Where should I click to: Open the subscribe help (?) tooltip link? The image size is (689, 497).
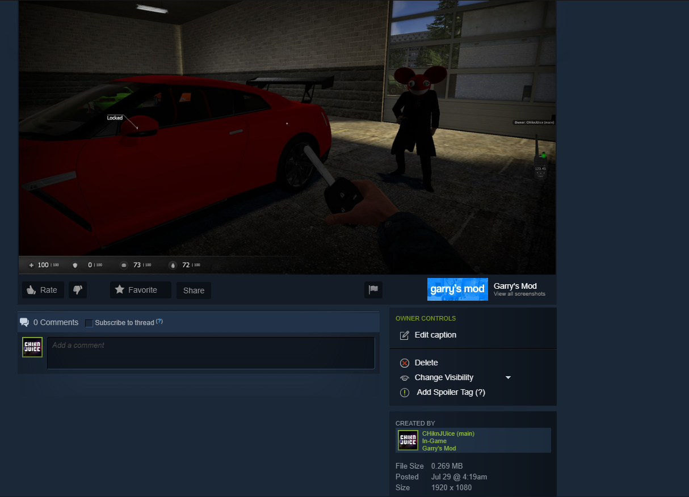159,322
